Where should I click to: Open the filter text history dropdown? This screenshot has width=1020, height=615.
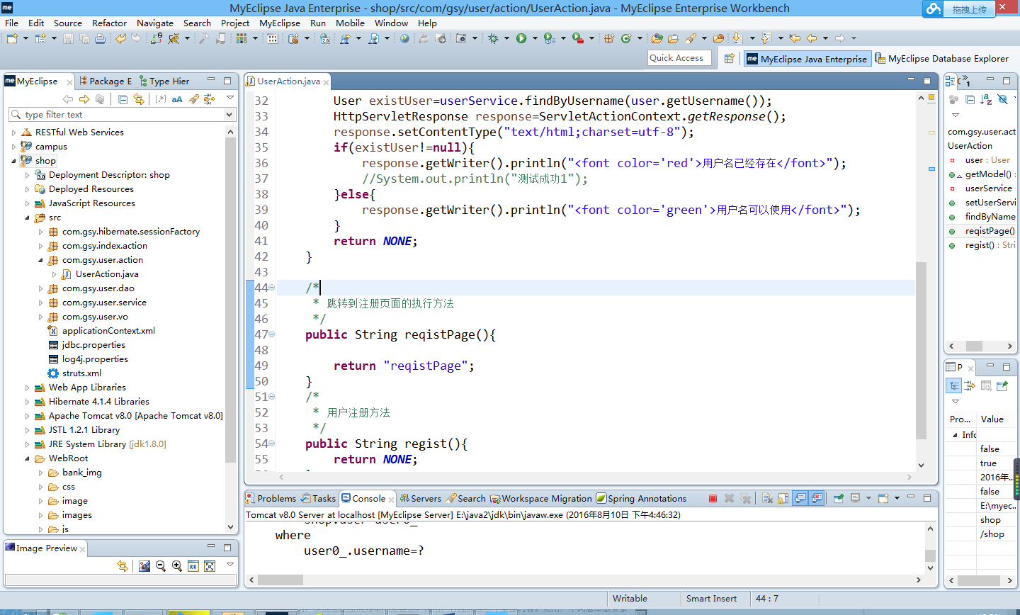click(x=229, y=114)
